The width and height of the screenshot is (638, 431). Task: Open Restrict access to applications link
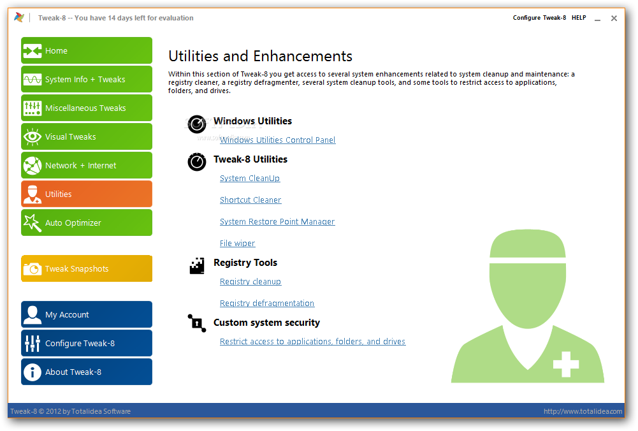[x=312, y=342]
